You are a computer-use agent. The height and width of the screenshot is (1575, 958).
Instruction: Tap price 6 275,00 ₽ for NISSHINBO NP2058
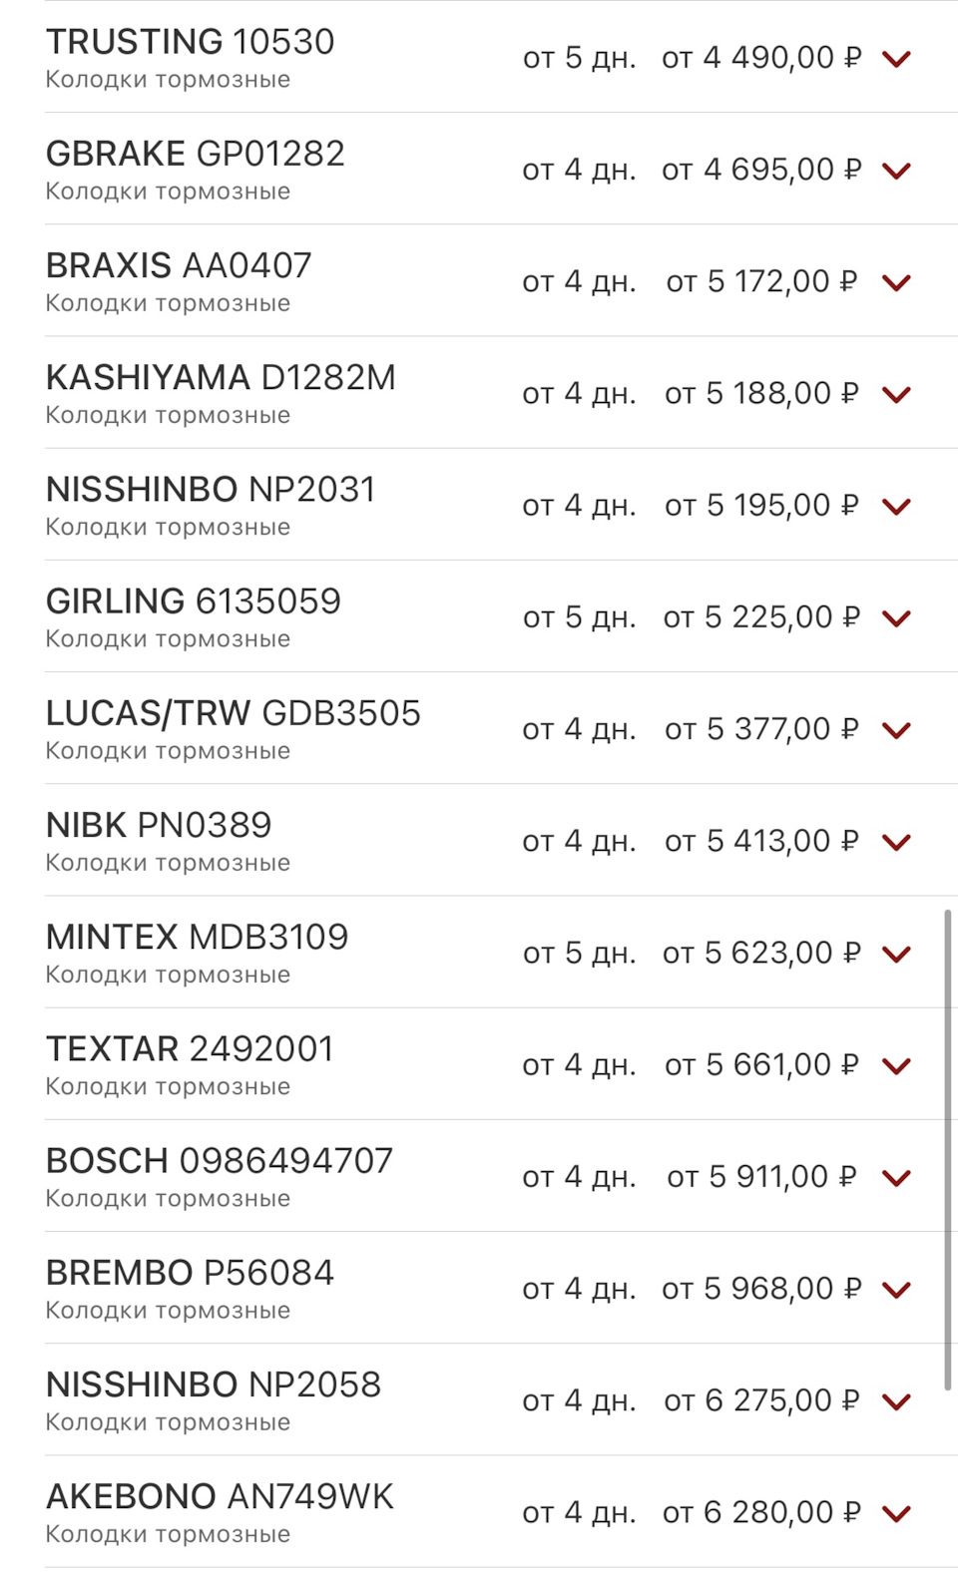(x=760, y=1400)
